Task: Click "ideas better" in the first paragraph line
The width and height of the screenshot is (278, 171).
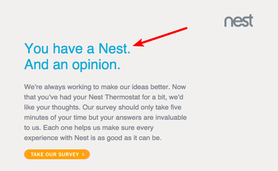Action: click(146, 87)
